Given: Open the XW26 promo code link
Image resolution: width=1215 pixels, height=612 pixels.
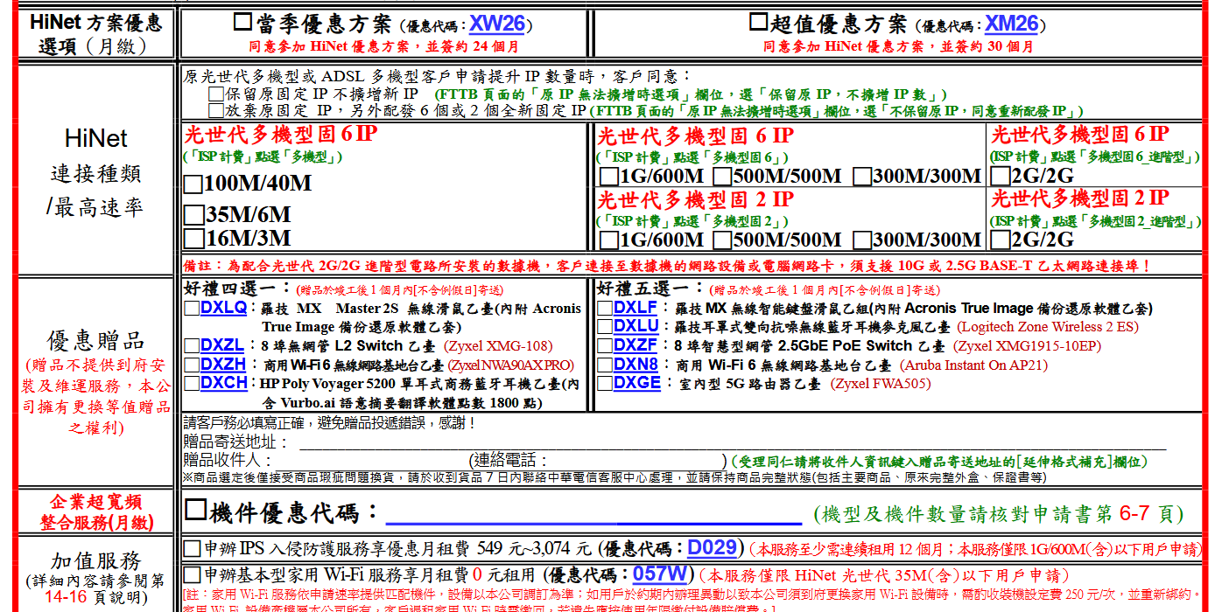Looking at the screenshot, I should click(x=496, y=24).
